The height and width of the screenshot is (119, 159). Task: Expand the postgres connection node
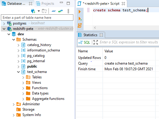pos(4,24)
